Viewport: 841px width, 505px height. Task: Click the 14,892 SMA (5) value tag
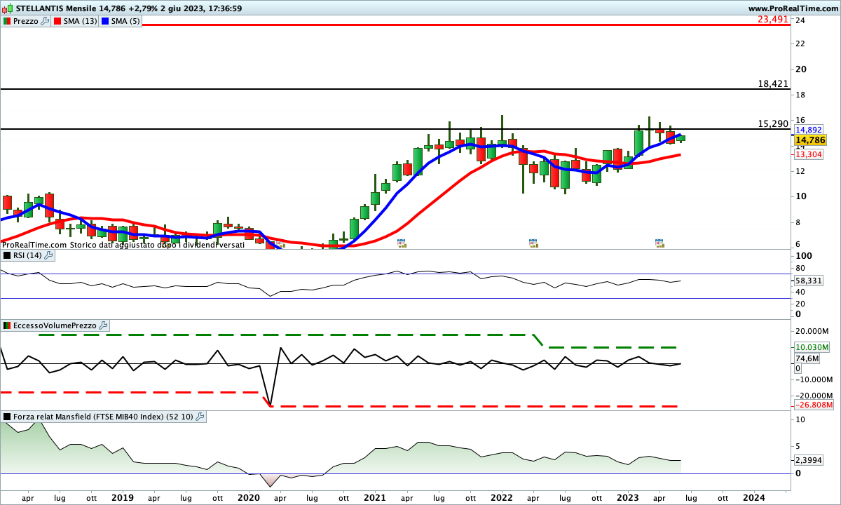pos(808,130)
